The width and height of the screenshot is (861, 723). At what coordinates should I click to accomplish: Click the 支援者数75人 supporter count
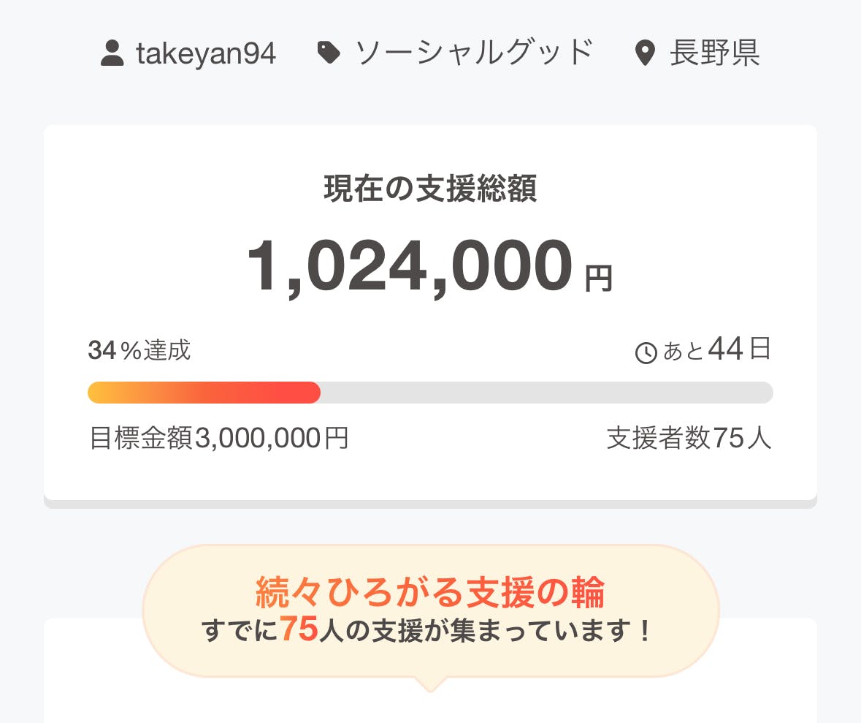coord(689,439)
